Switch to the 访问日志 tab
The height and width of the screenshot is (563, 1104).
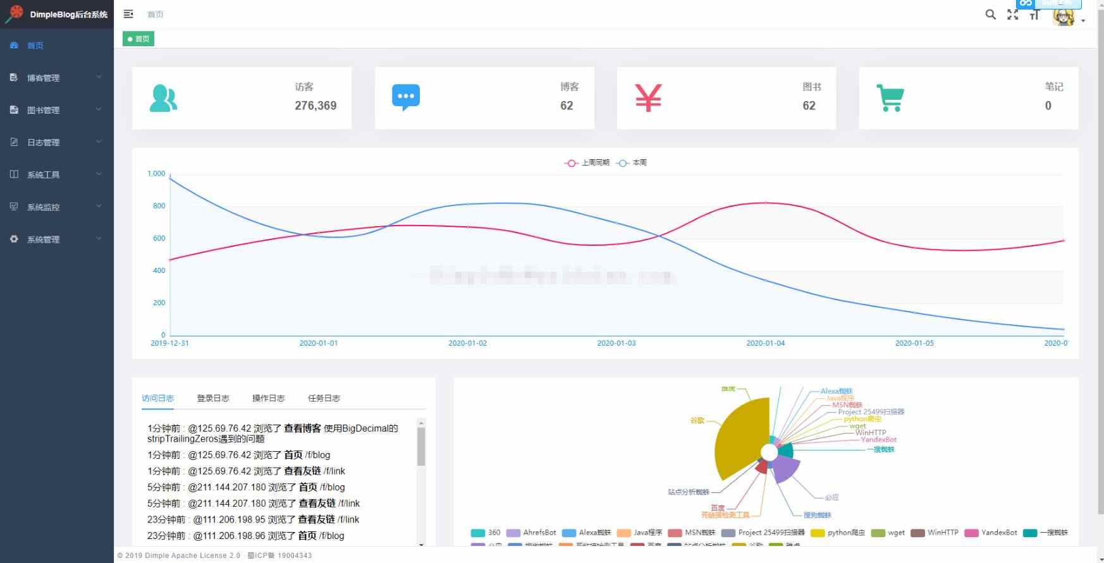click(157, 398)
